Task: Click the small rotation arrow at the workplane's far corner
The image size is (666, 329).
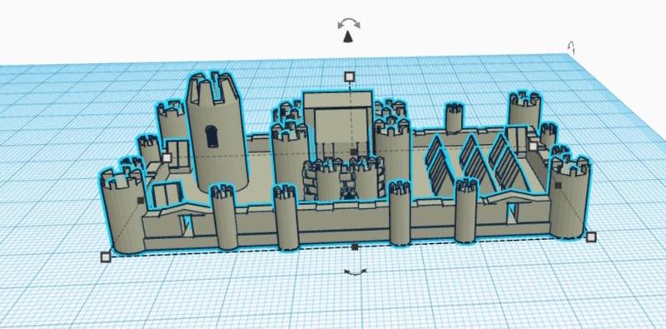Action: [x=572, y=48]
